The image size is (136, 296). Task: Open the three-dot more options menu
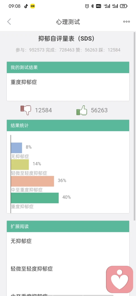pos(126,22)
